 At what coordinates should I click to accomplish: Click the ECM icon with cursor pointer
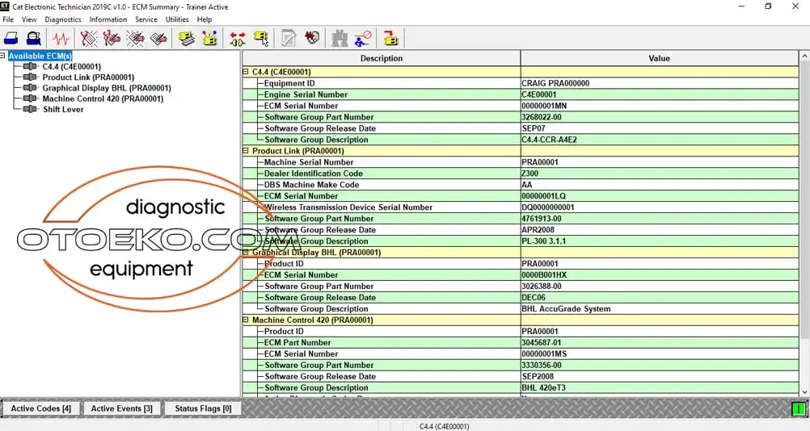pos(261,38)
